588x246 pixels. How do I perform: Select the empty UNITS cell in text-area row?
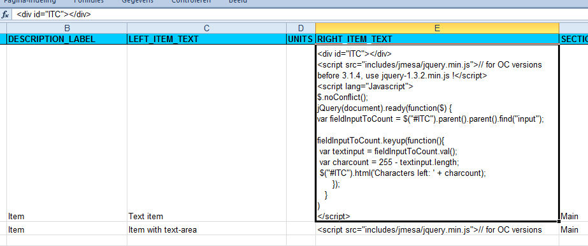(x=301, y=228)
